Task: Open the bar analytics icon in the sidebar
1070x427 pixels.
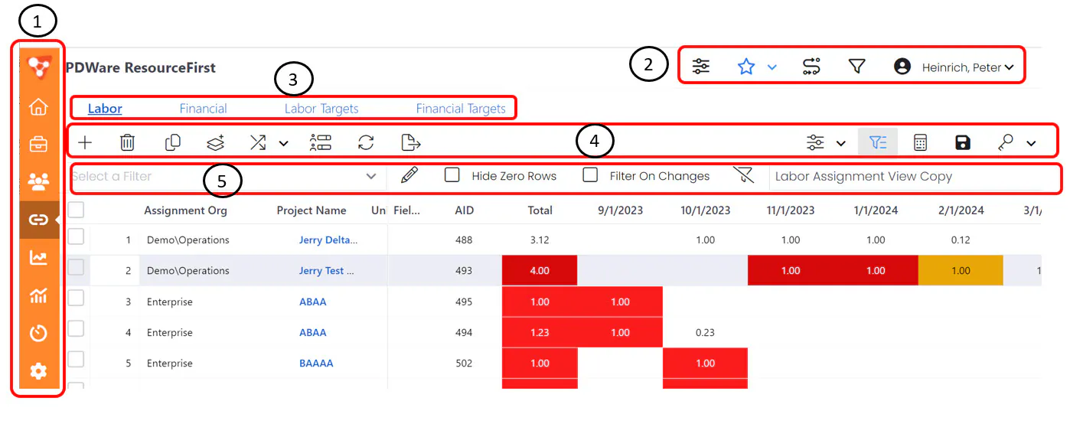Action: 38,295
